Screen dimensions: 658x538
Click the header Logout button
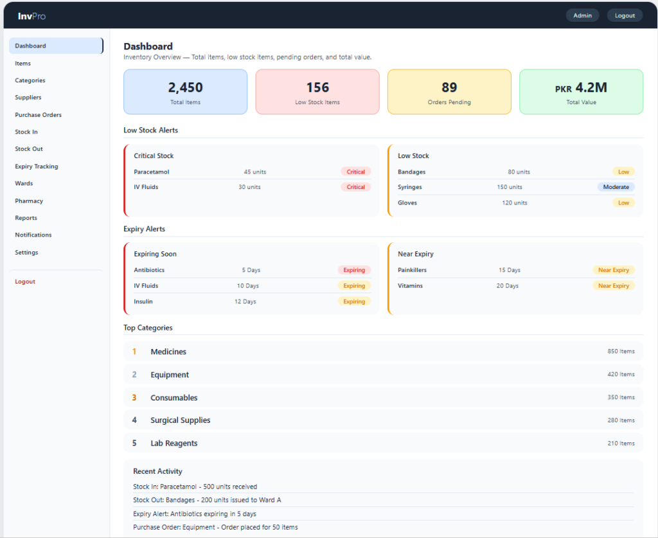click(625, 15)
